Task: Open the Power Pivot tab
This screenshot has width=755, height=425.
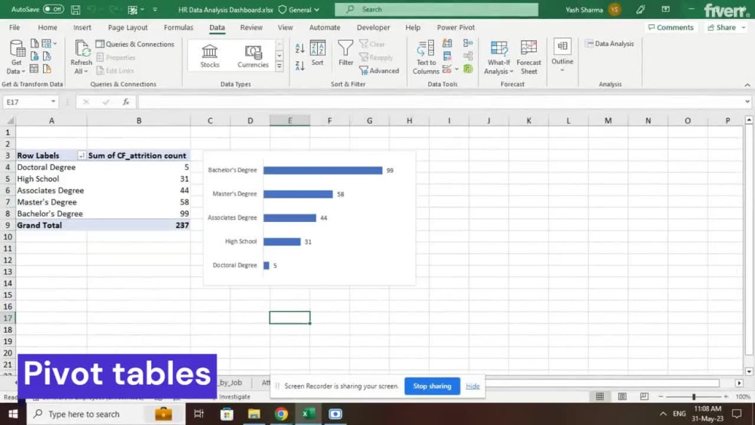Action: [455, 27]
